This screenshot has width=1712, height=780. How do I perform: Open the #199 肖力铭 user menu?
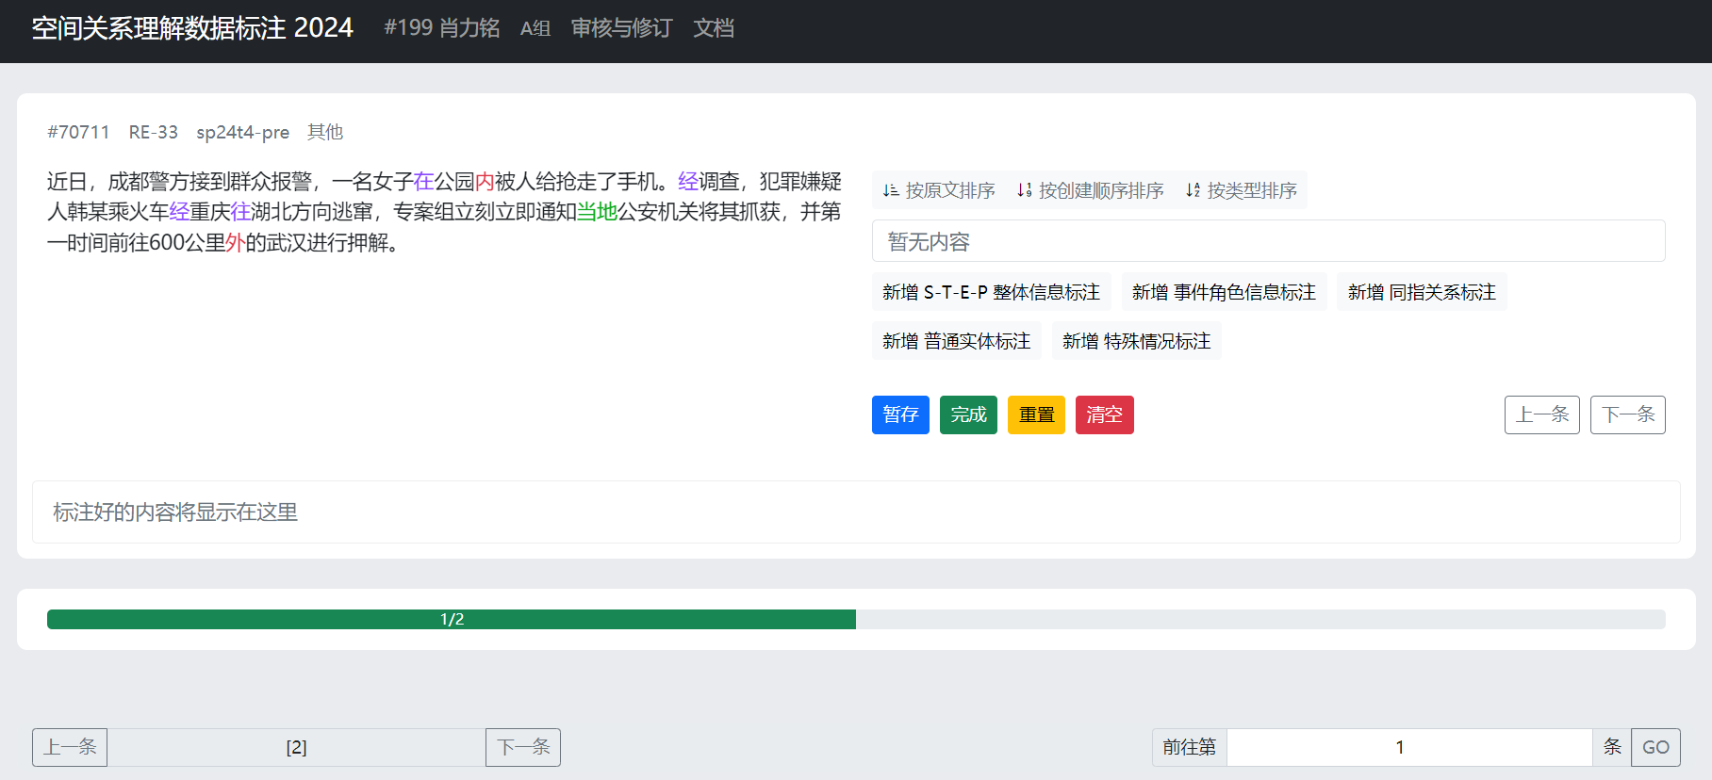point(442,28)
